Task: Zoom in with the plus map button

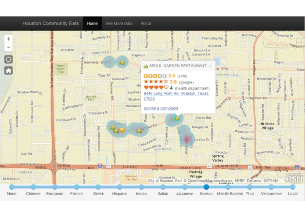Action: [x=8, y=39]
